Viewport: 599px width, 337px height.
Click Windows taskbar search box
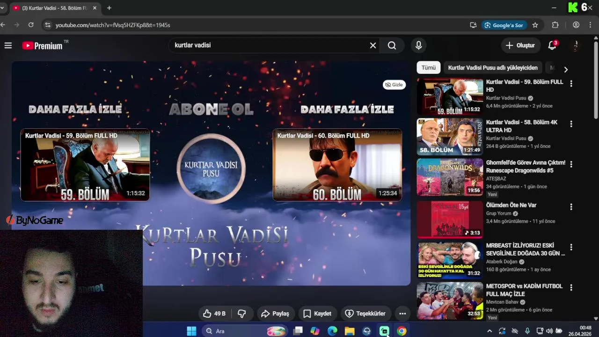tap(243, 331)
